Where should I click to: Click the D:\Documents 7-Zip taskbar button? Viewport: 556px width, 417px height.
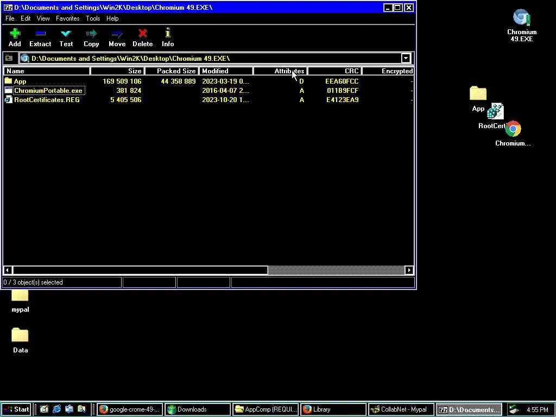coord(469,409)
